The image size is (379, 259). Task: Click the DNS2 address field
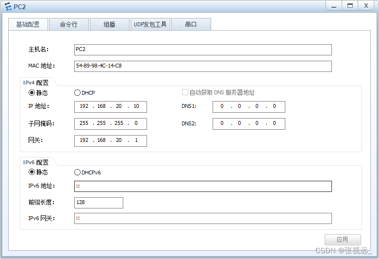click(x=249, y=124)
